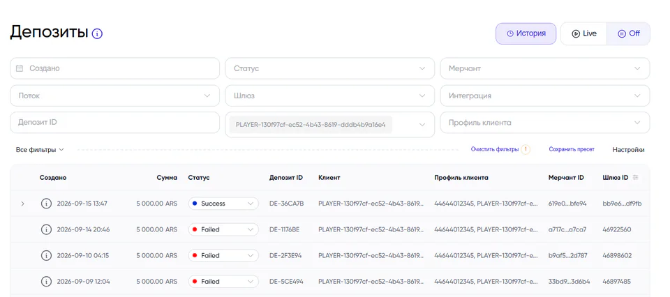The height and width of the screenshot is (297, 670).
Task: Click the Депозит ID column header
Action: click(286, 178)
